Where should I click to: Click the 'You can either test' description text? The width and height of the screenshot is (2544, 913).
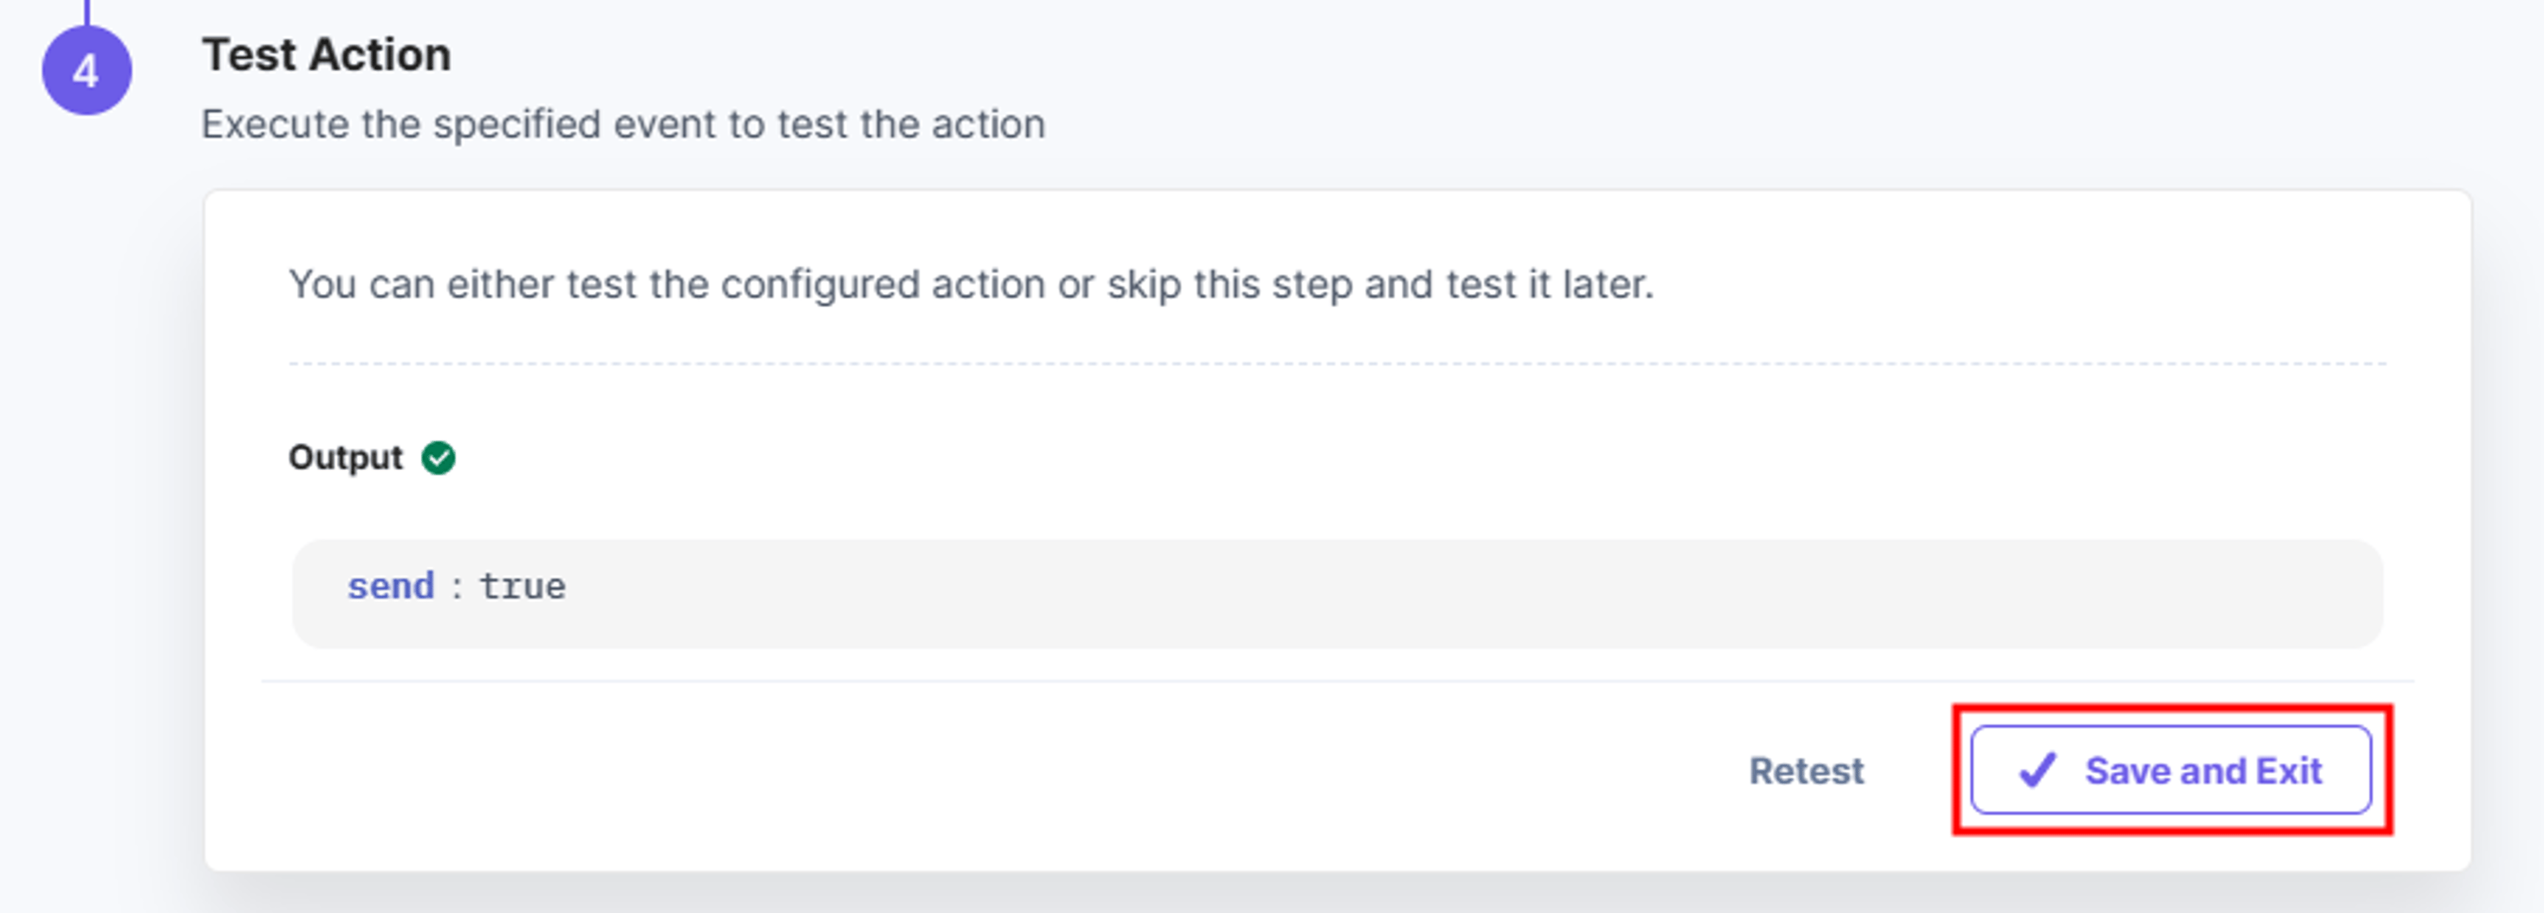pos(971,284)
